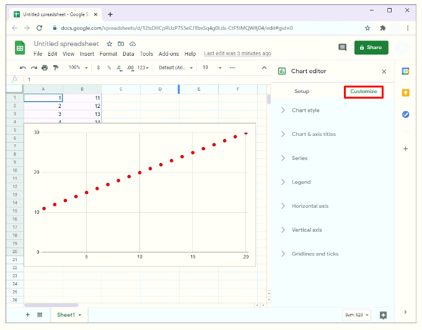Viewport: 422px width, 330px height.
Task: Click the redo icon in toolbar
Action: [x=34, y=68]
